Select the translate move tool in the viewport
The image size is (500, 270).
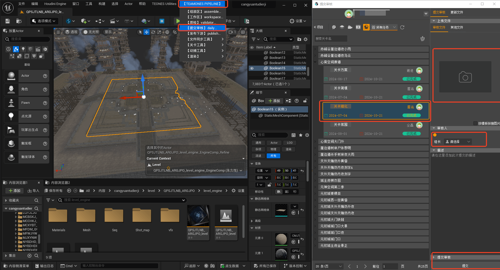(147, 32)
